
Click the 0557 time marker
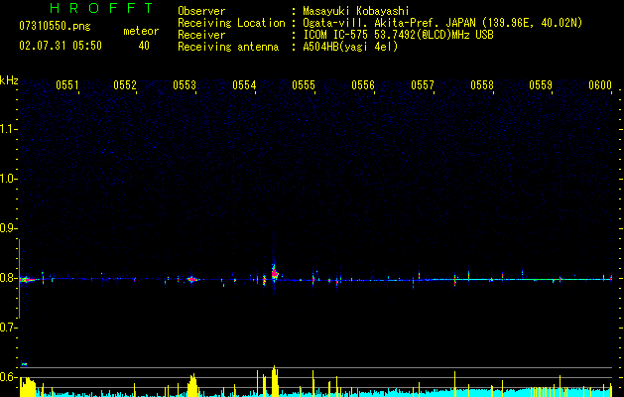pyautogui.click(x=423, y=85)
